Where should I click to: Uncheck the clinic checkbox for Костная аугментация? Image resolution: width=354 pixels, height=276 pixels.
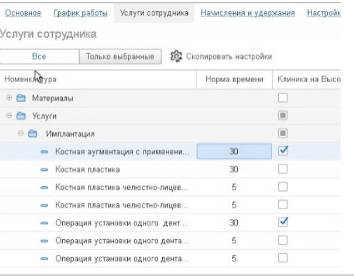point(284,151)
